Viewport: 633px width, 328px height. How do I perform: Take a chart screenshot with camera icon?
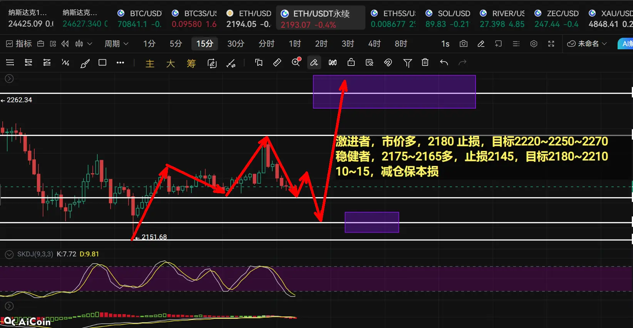[x=464, y=44]
